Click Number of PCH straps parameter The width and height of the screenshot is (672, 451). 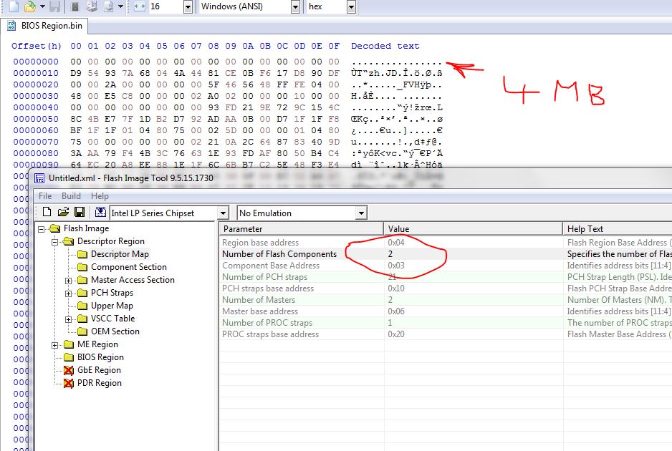click(264, 277)
